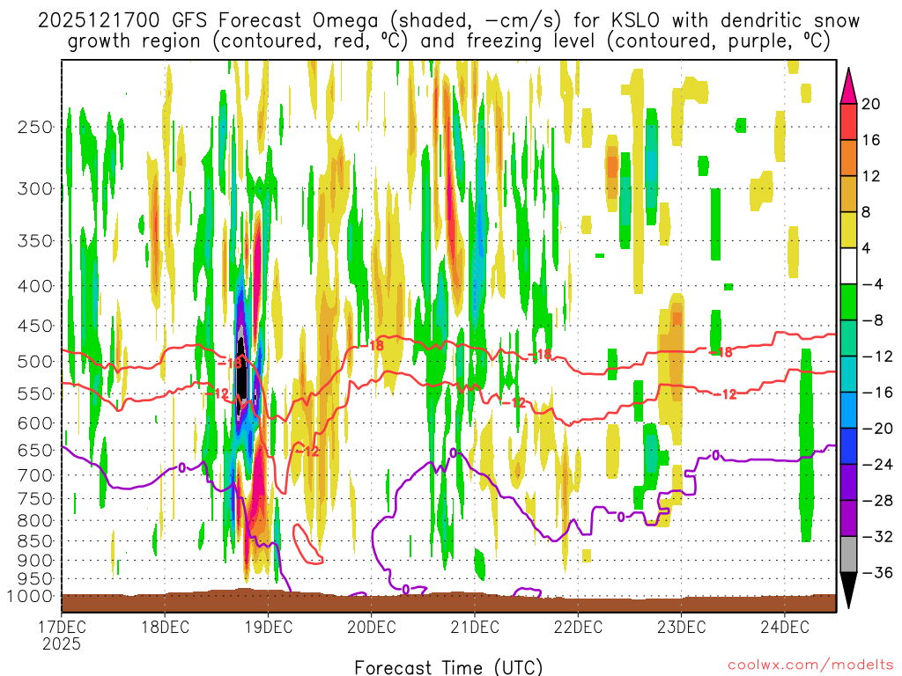Click the red -12 contour label near 23DEC
Screen dimensions: 902x676
pyautogui.click(x=726, y=394)
